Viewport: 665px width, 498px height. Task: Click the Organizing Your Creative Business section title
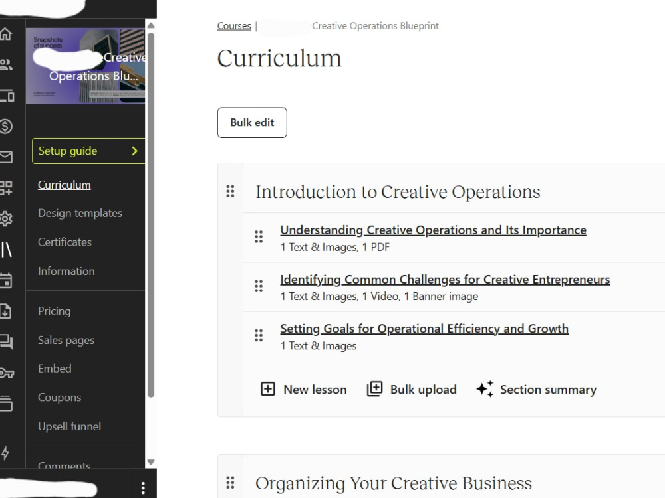click(394, 483)
